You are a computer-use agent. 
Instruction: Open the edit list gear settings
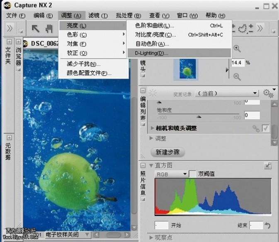point(268,93)
